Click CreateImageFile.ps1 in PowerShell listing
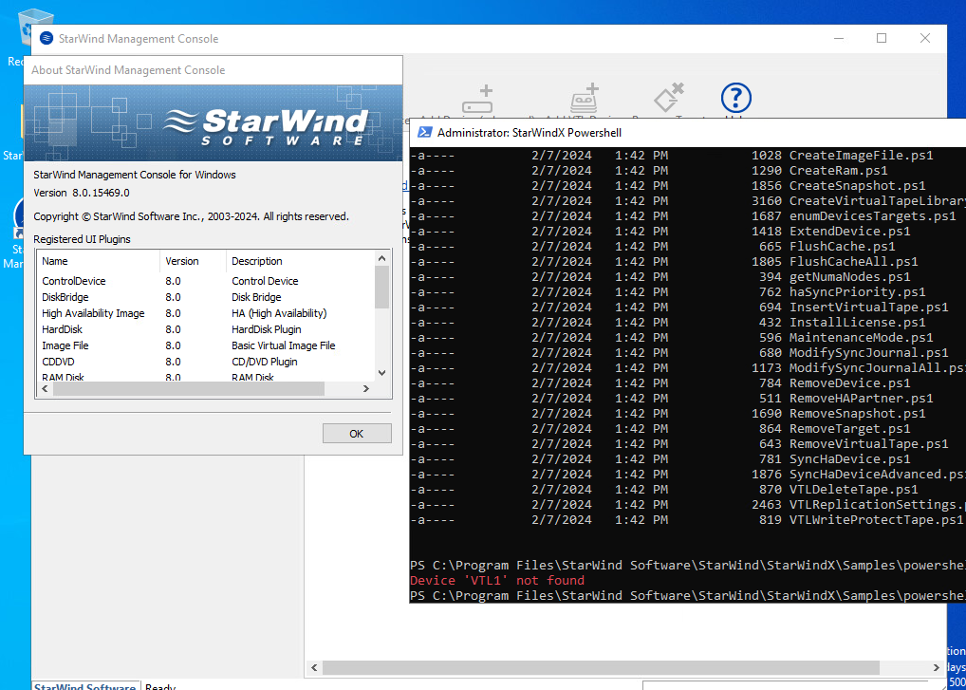The image size is (966, 690). point(862,156)
